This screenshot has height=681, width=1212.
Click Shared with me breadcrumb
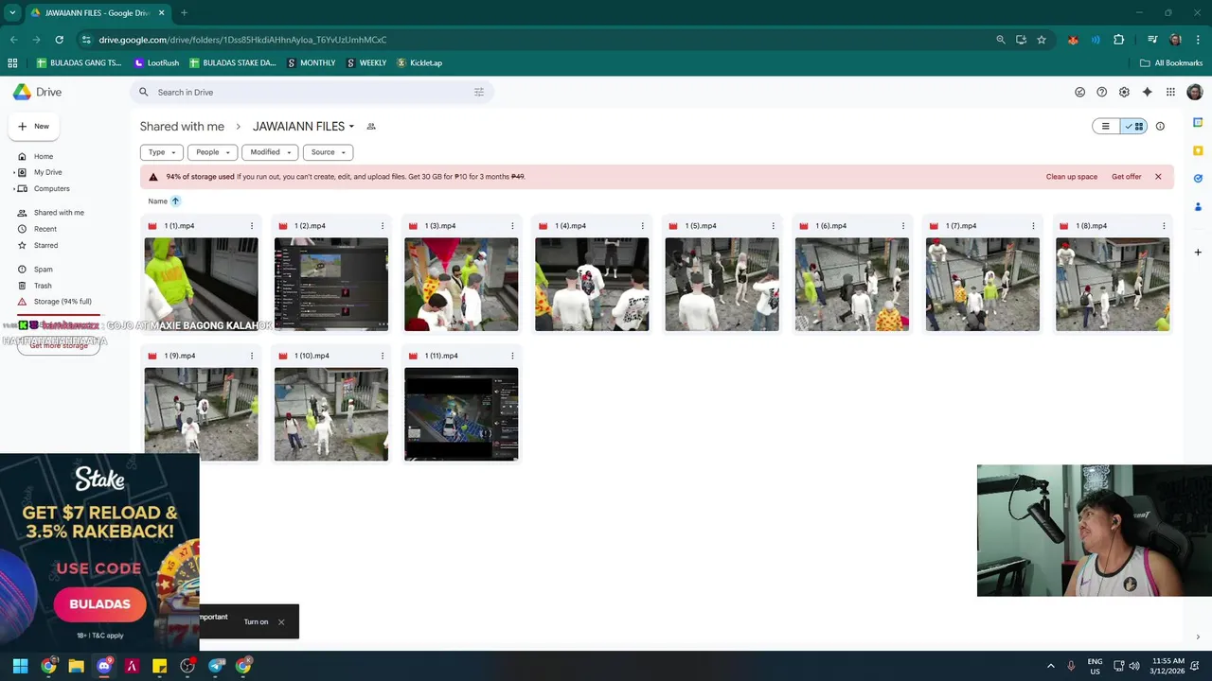[182, 126]
